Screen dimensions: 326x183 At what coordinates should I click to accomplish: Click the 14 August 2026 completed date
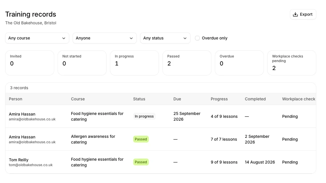click(260, 162)
